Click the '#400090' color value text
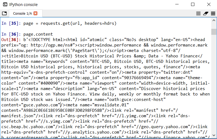 click(49, 83)
